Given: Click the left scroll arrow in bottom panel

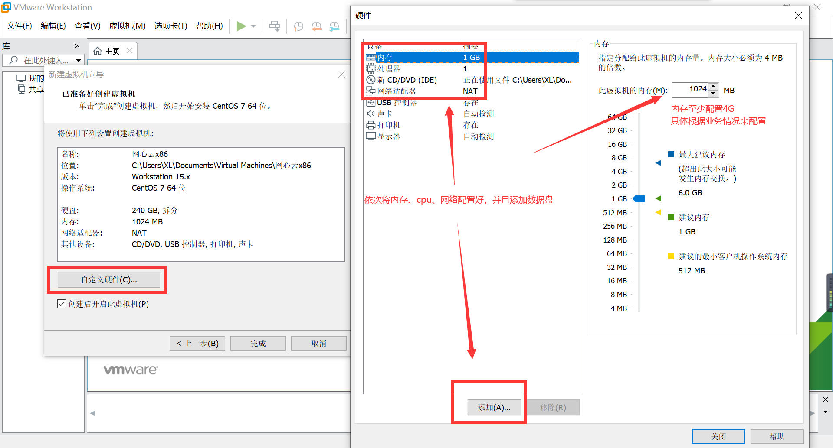Looking at the screenshot, I should [x=92, y=413].
